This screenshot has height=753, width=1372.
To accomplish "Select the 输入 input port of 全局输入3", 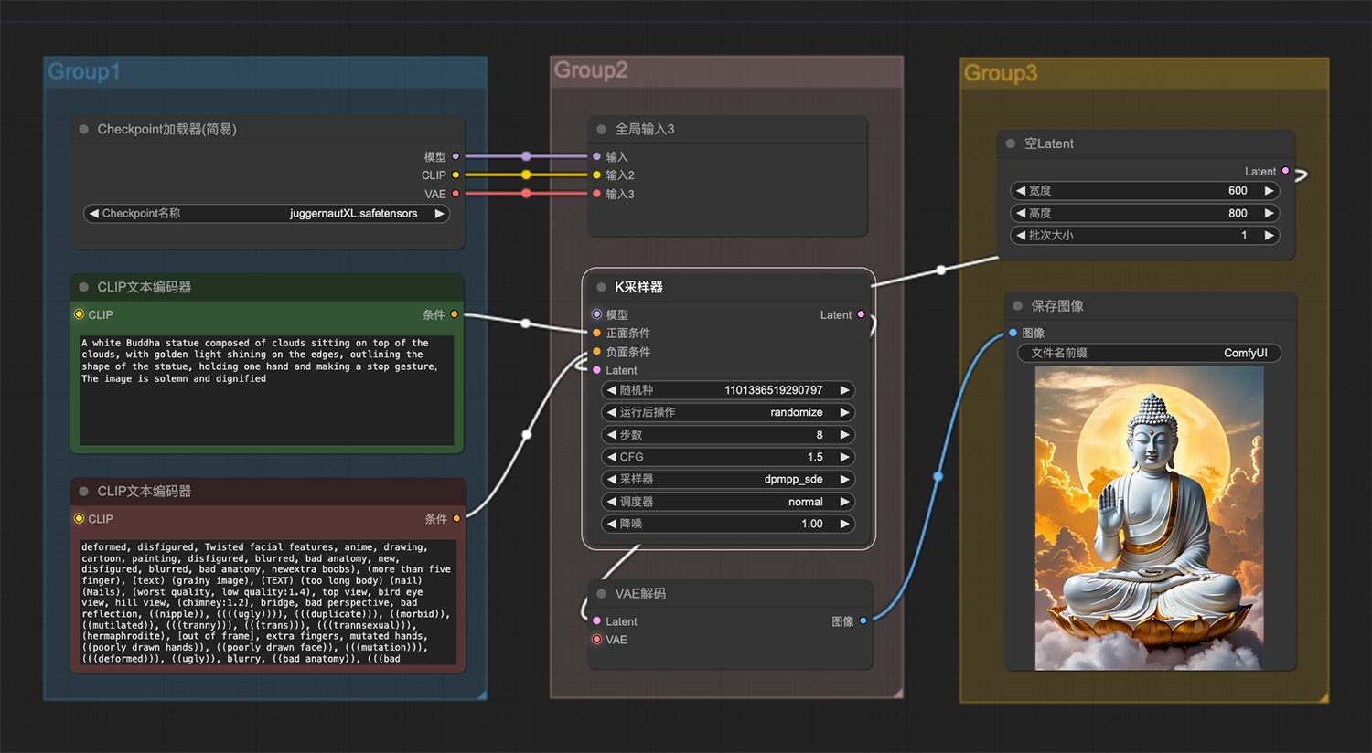I will pos(597,156).
